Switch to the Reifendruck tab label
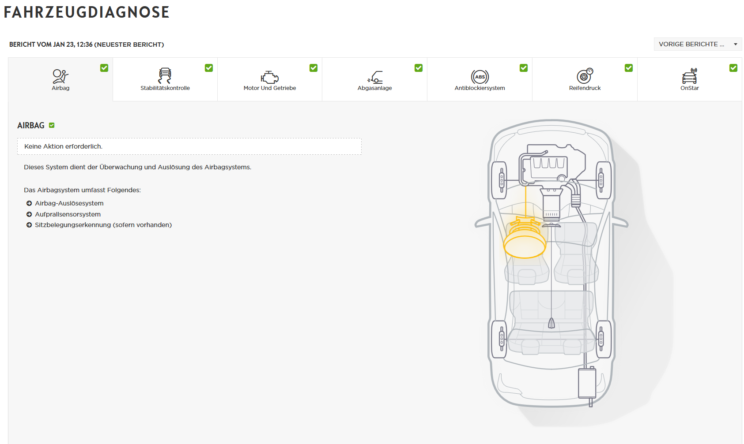The width and height of the screenshot is (744, 444). (585, 88)
